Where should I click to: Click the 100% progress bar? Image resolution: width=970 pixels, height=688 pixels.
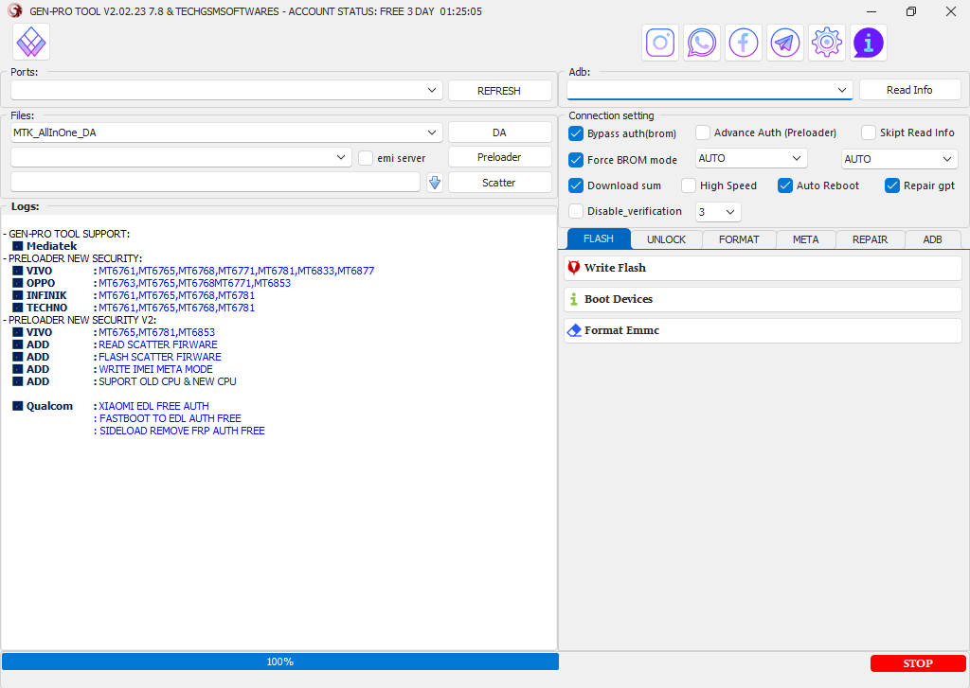click(x=280, y=662)
